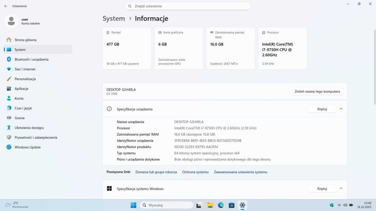This screenshot has height=211, width=376.
Task: Click the Konta person icon
Action: click(9, 98)
